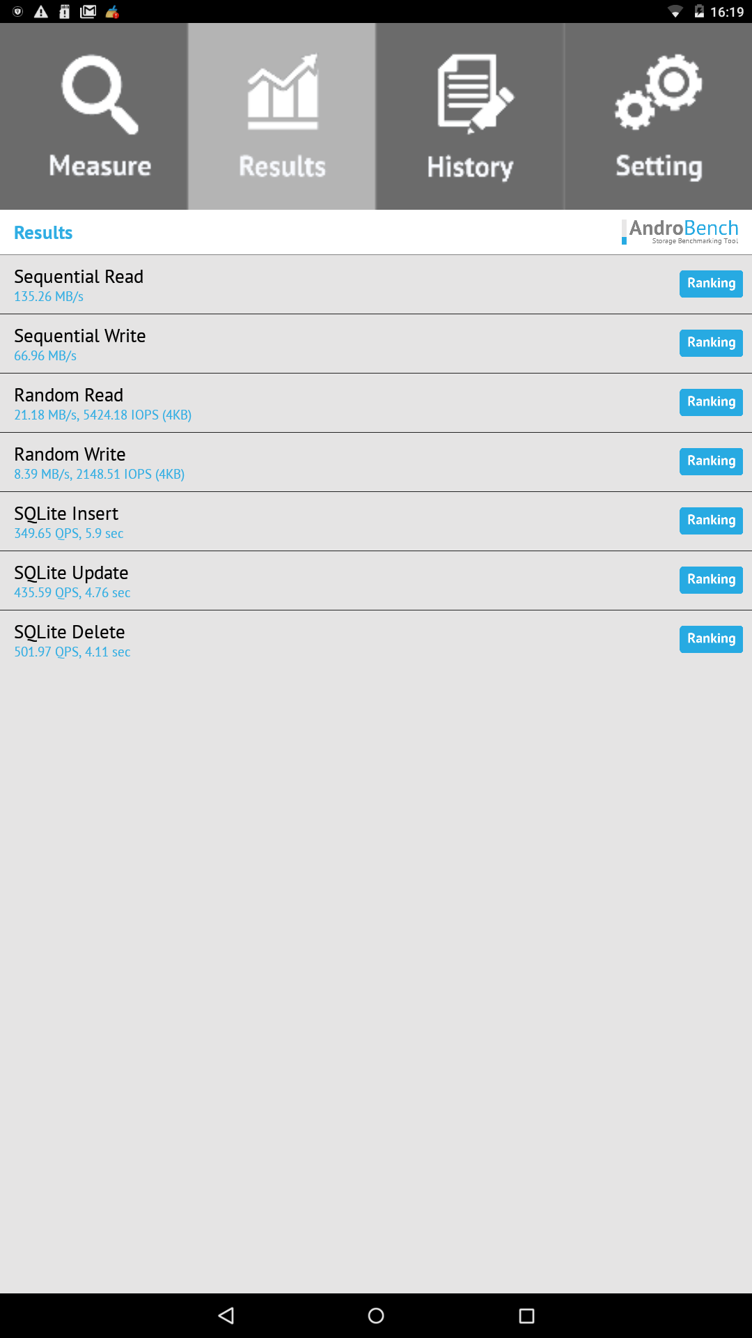Switch to the Setting tab label
Screen dimensions: 752x1338
click(x=659, y=167)
